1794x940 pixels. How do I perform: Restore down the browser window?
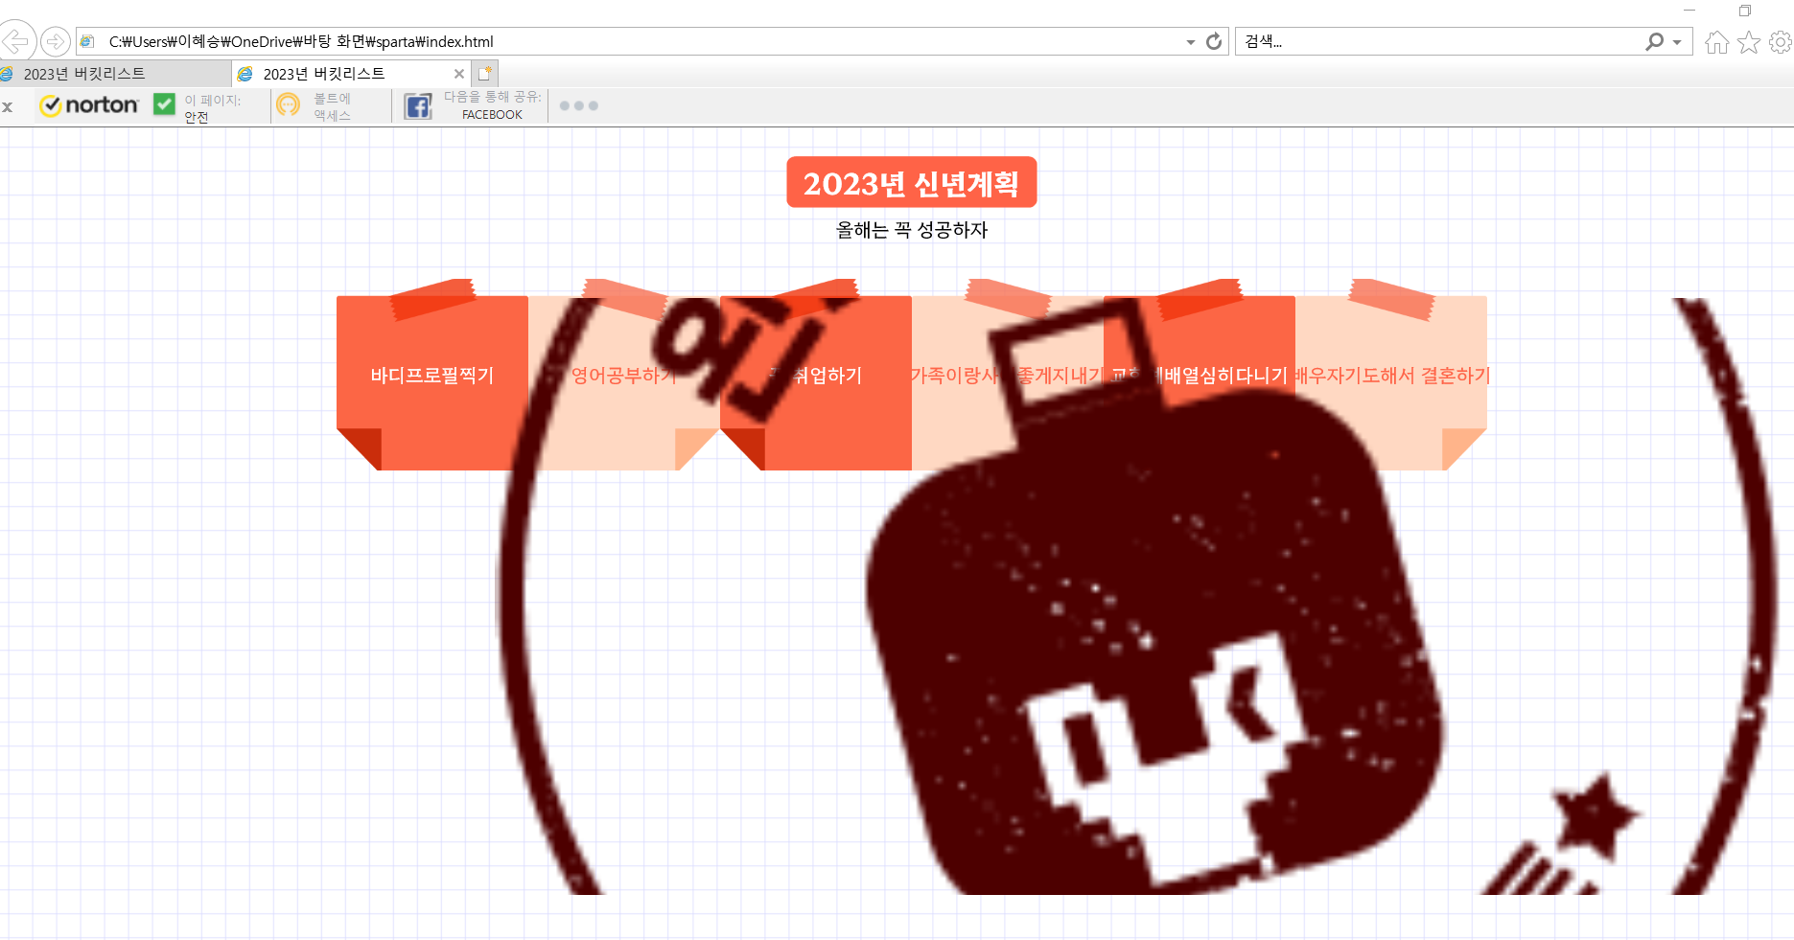coord(1745,11)
